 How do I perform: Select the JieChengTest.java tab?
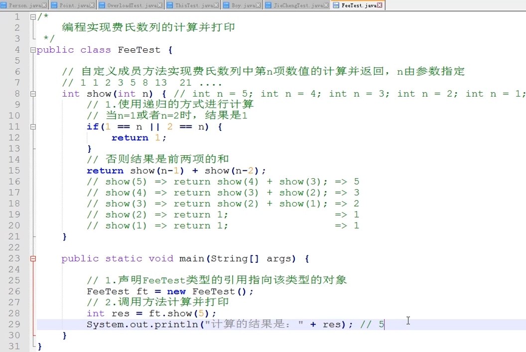pos(297,5)
